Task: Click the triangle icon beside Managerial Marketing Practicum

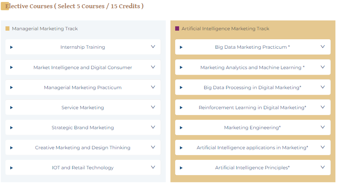Action: (12, 88)
